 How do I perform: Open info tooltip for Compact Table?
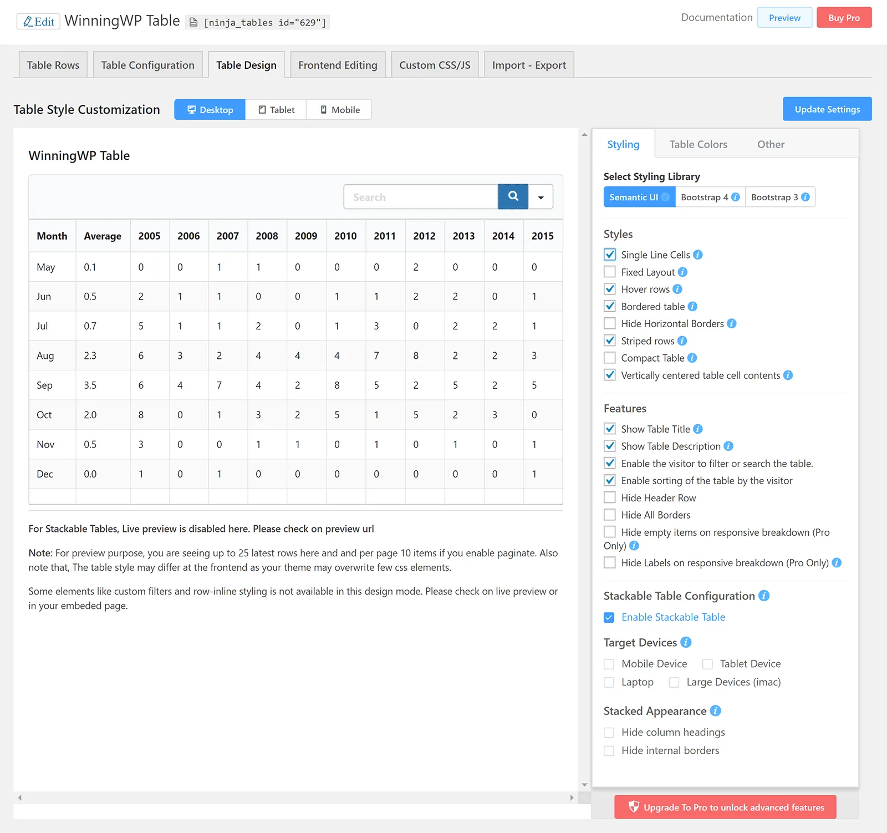click(692, 358)
